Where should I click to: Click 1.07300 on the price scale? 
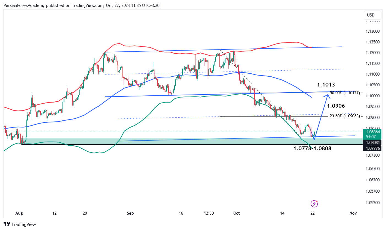click(x=373, y=155)
